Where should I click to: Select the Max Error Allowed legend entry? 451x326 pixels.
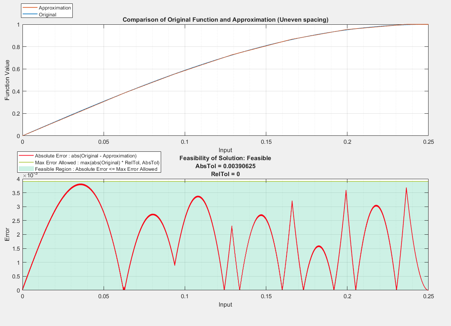point(97,162)
